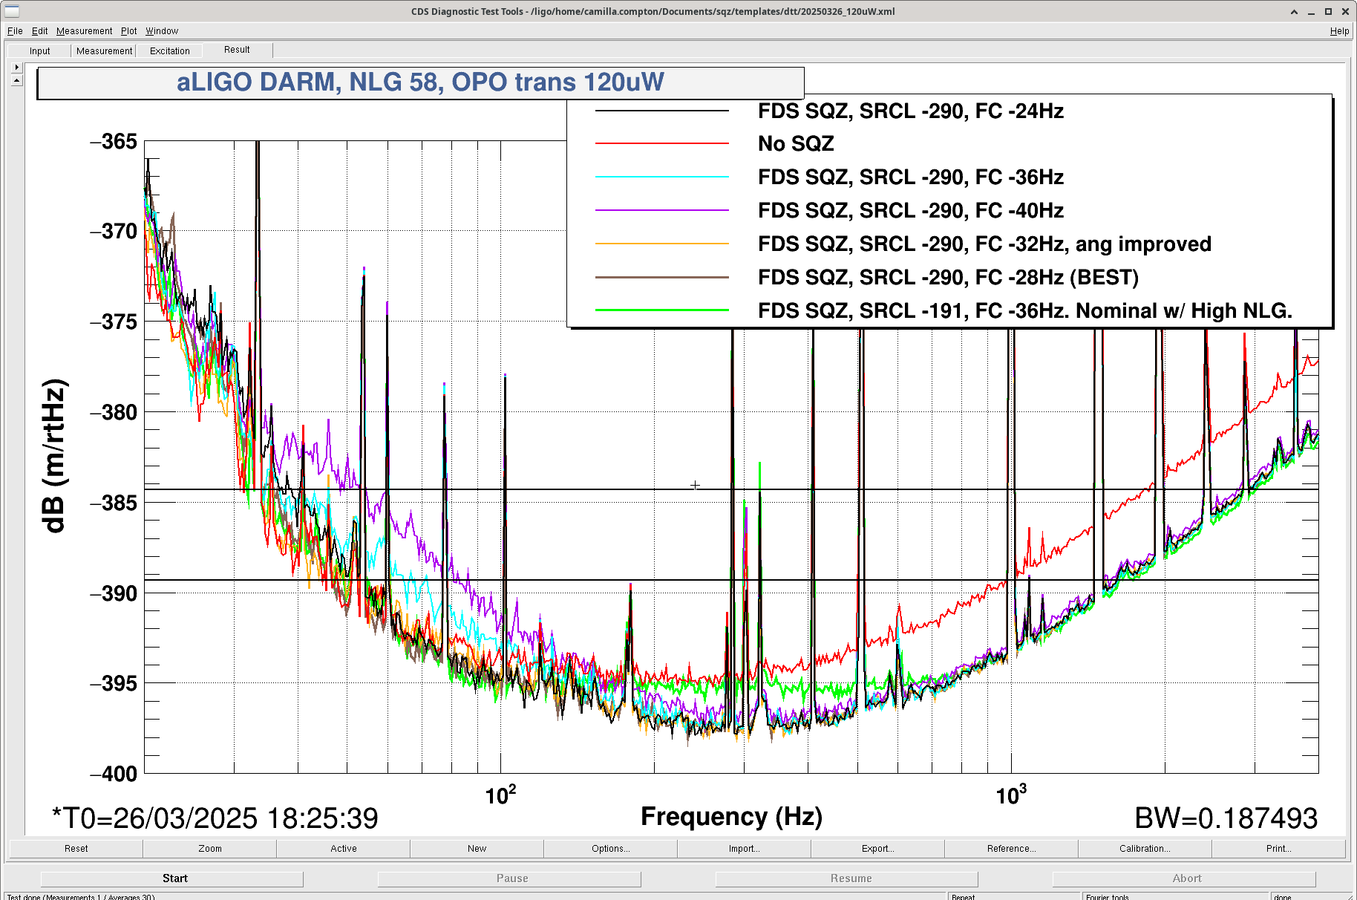Screen dimensions: 1357x900
Task: Open the Reference dialog
Action: click(x=1011, y=848)
